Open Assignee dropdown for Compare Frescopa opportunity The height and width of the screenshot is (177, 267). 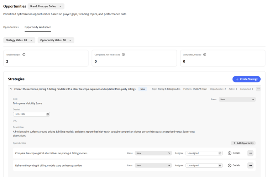tap(204, 153)
